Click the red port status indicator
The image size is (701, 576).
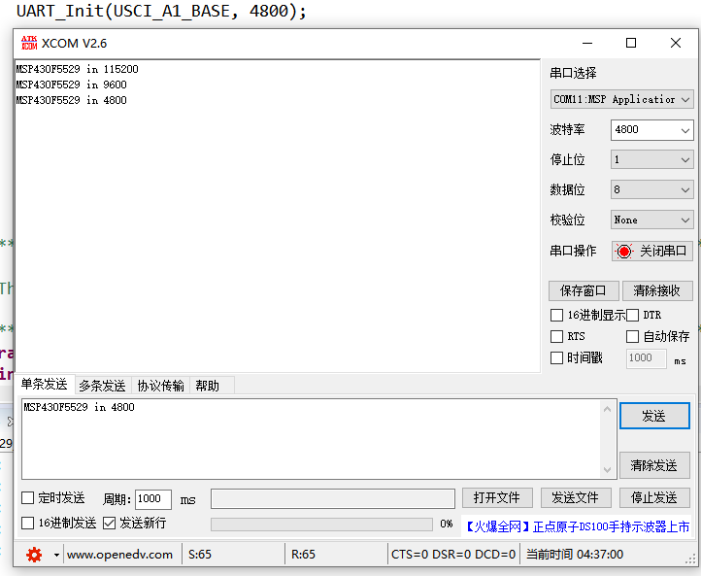[623, 251]
